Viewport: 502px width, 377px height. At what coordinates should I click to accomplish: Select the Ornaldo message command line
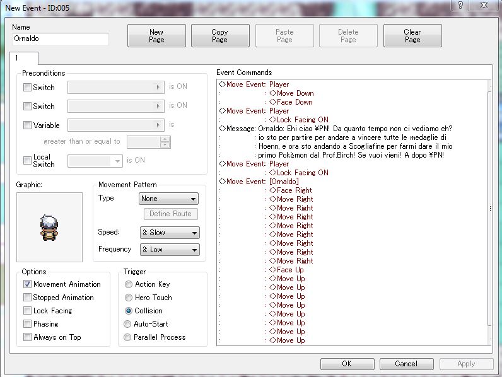(x=335, y=129)
